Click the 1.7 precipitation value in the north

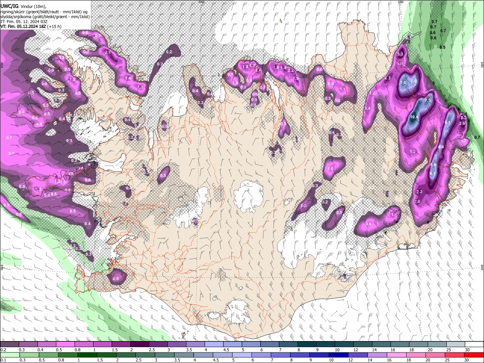[252, 66]
